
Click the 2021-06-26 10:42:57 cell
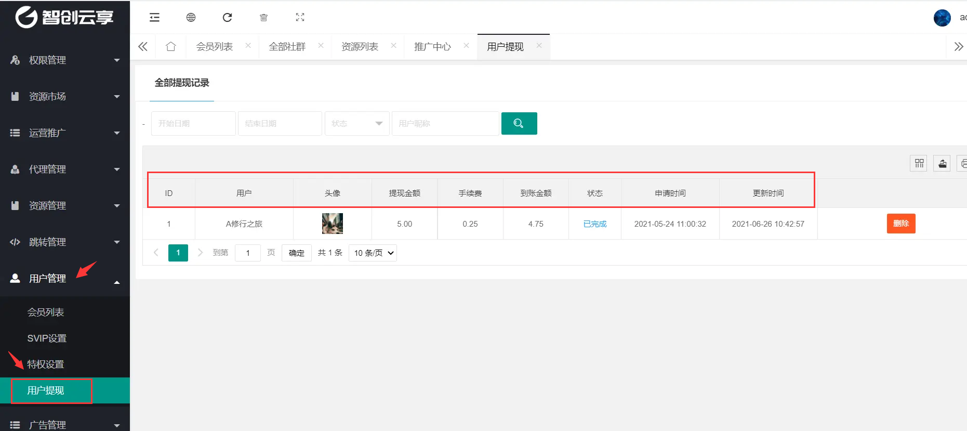coord(768,224)
